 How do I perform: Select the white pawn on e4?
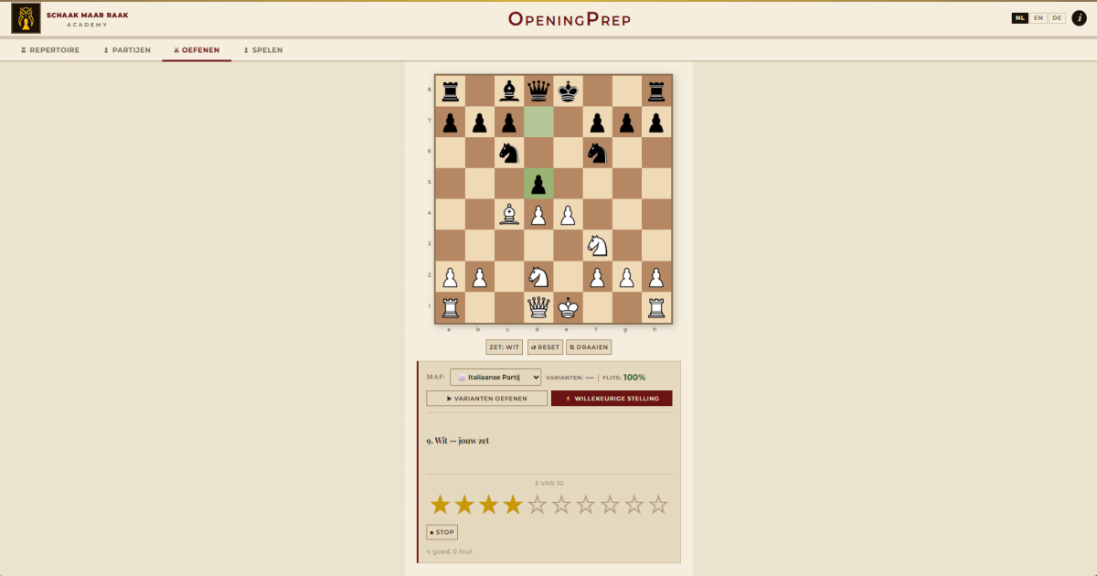(x=569, y=215)
